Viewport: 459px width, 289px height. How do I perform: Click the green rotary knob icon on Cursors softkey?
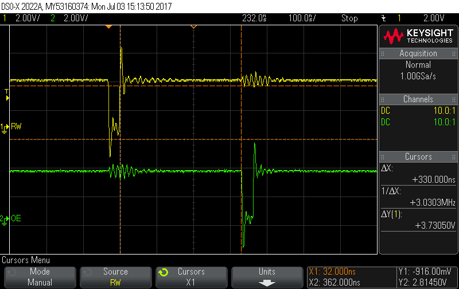point(164,272)
